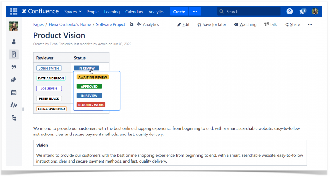Open the calendar icon in sidebar

14,92
